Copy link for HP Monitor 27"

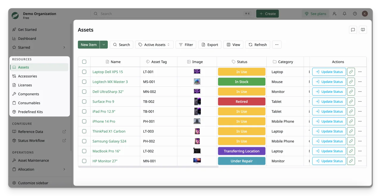351,161
